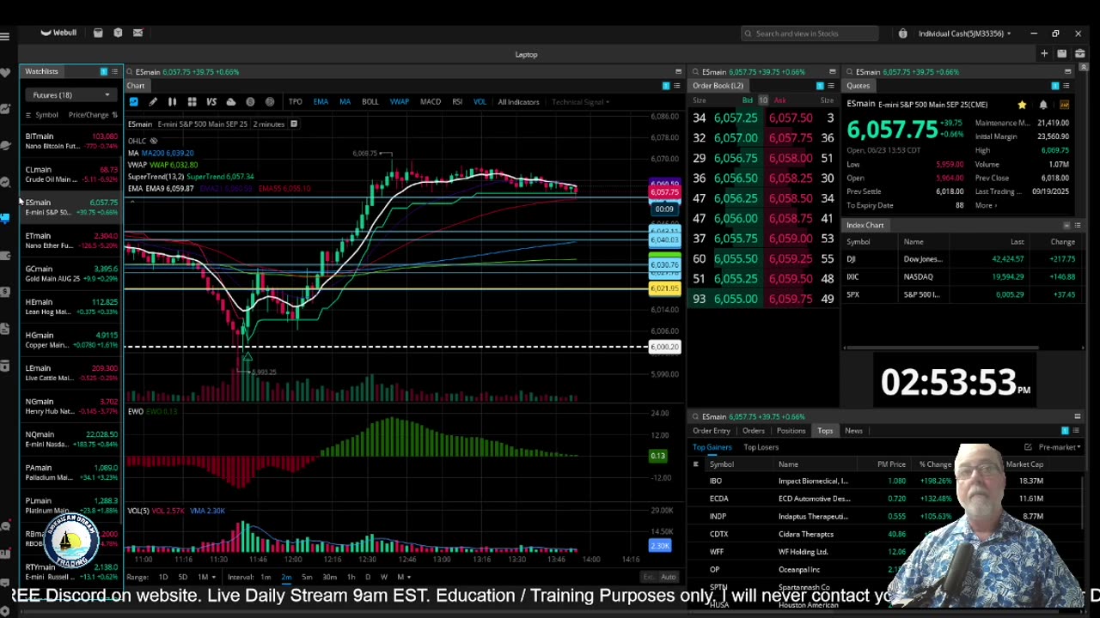Image resolution: width=1100 pixels, height=618 pixels.
Task: Toggle OHLC visibility eye icon
Action: (154, 141)
